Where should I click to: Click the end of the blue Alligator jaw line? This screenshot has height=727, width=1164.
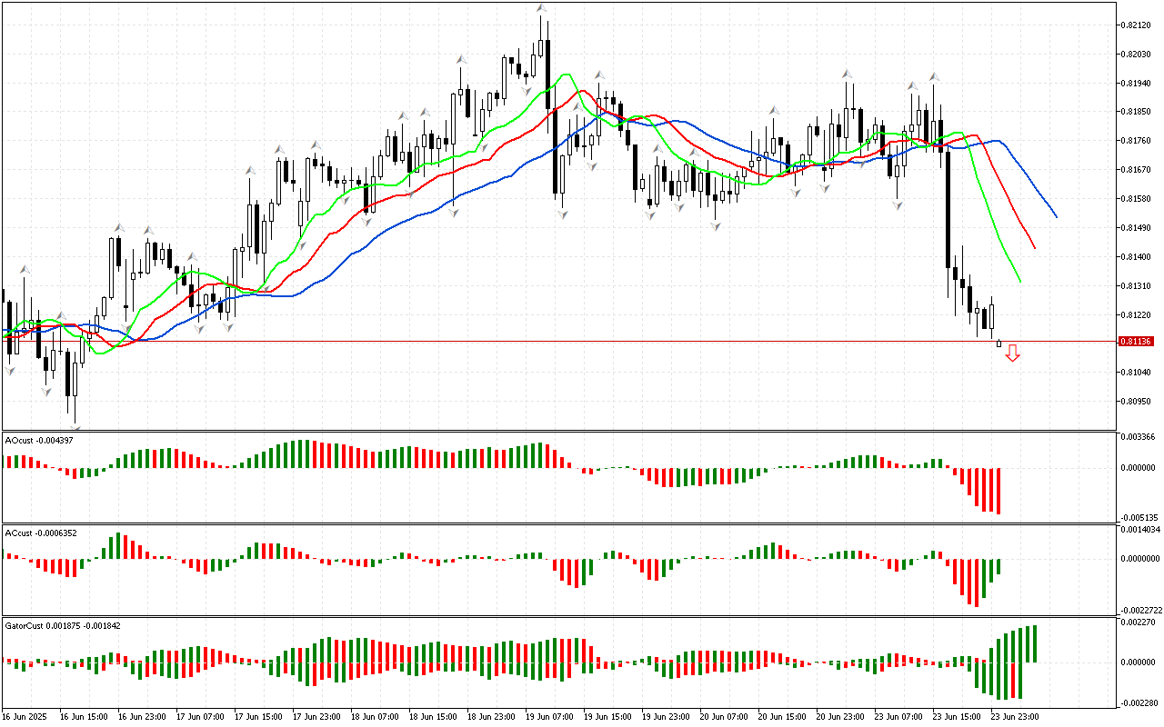[x=1056, y=216]
